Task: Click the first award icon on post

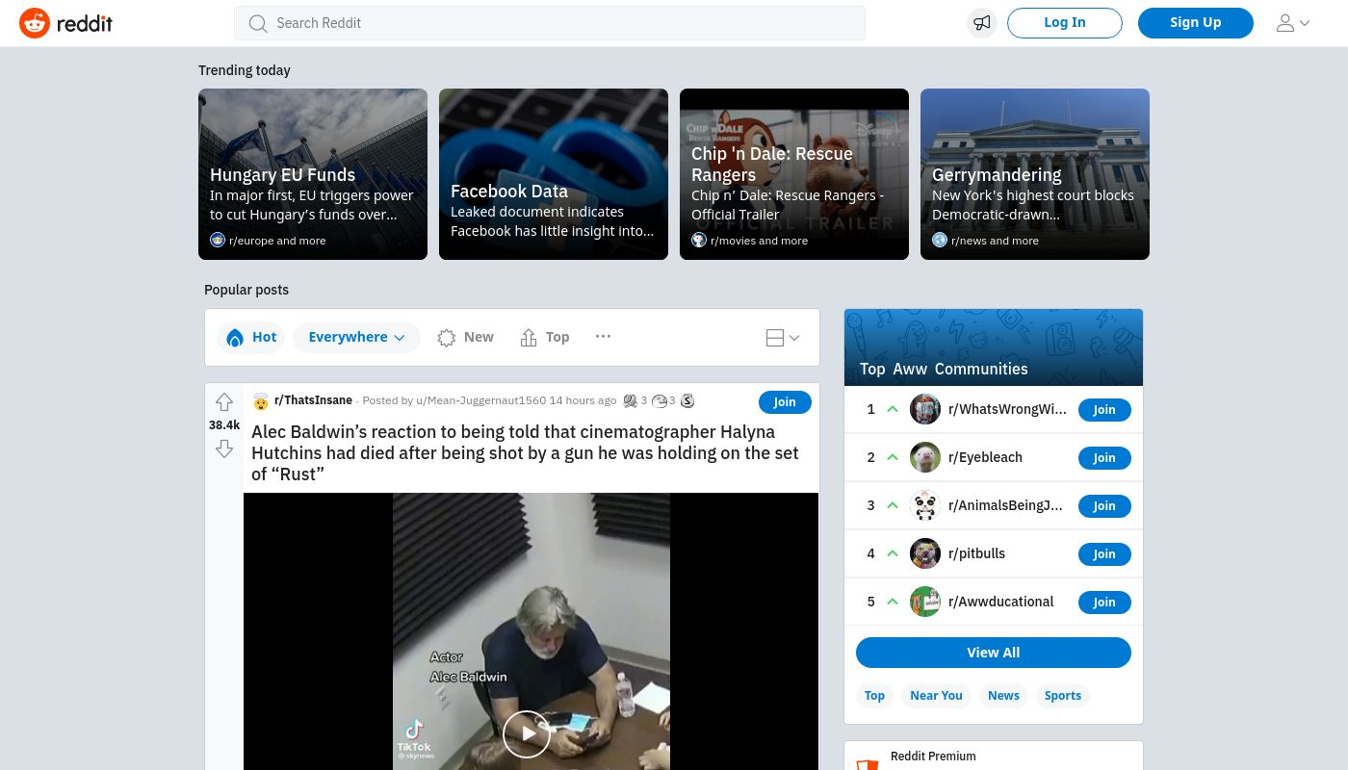Action: [x=631, y=400]
